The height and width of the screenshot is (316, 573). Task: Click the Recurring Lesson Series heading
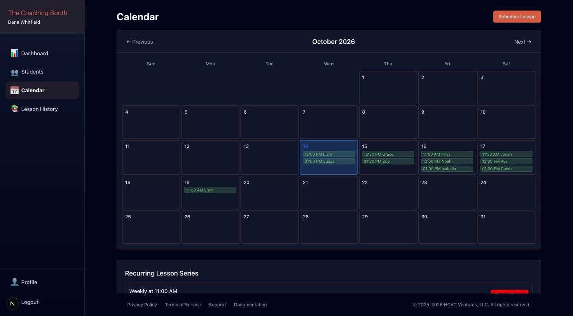pyautogui.click(x=162, y=273)
